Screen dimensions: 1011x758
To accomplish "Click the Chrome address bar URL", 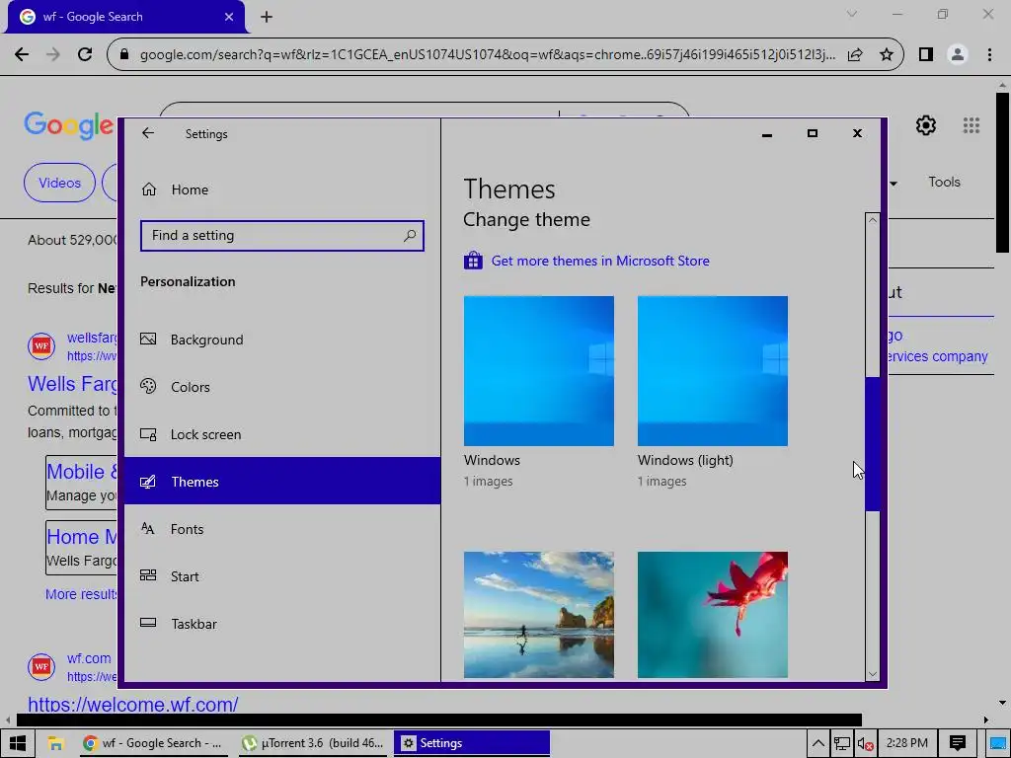I will tap(488, 55).
